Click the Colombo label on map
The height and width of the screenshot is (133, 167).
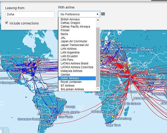pos(158,94)
